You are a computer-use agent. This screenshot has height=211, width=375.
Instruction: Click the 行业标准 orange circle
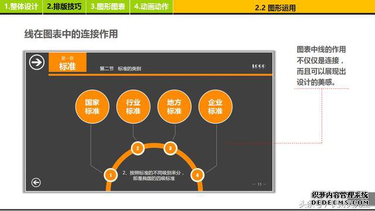[133, 107]
